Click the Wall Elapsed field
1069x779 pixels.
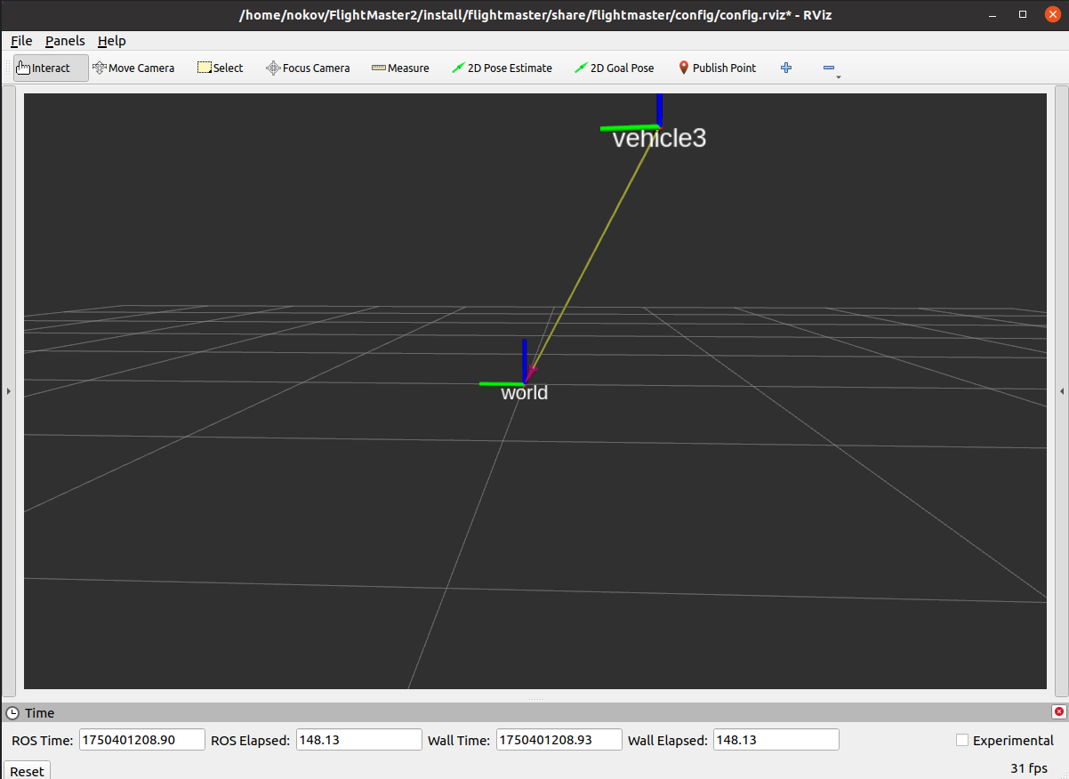(x=776, y=740)
